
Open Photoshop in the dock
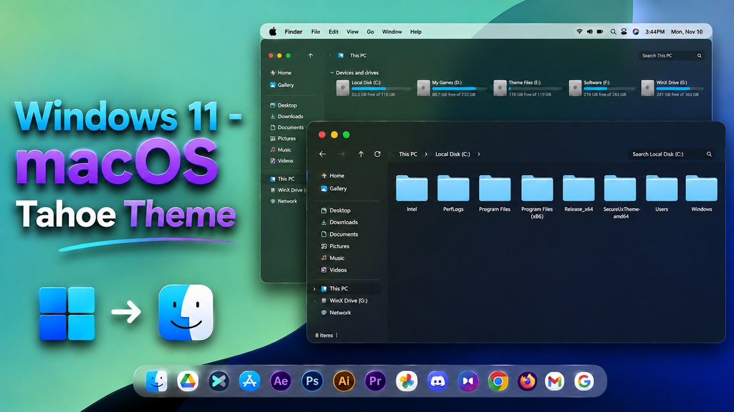312,381
